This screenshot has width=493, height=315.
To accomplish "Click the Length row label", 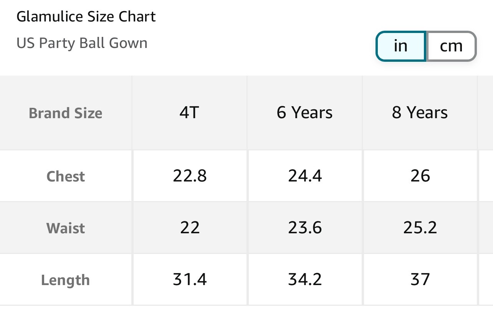I will (66, 280).
